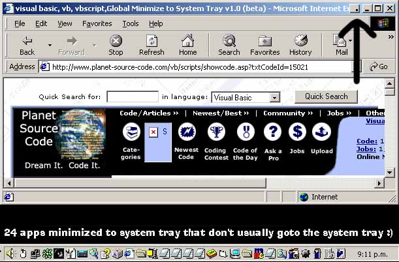399x262 pixels.
Task: Click the Newest Code icon
Action: coord(186,134)
